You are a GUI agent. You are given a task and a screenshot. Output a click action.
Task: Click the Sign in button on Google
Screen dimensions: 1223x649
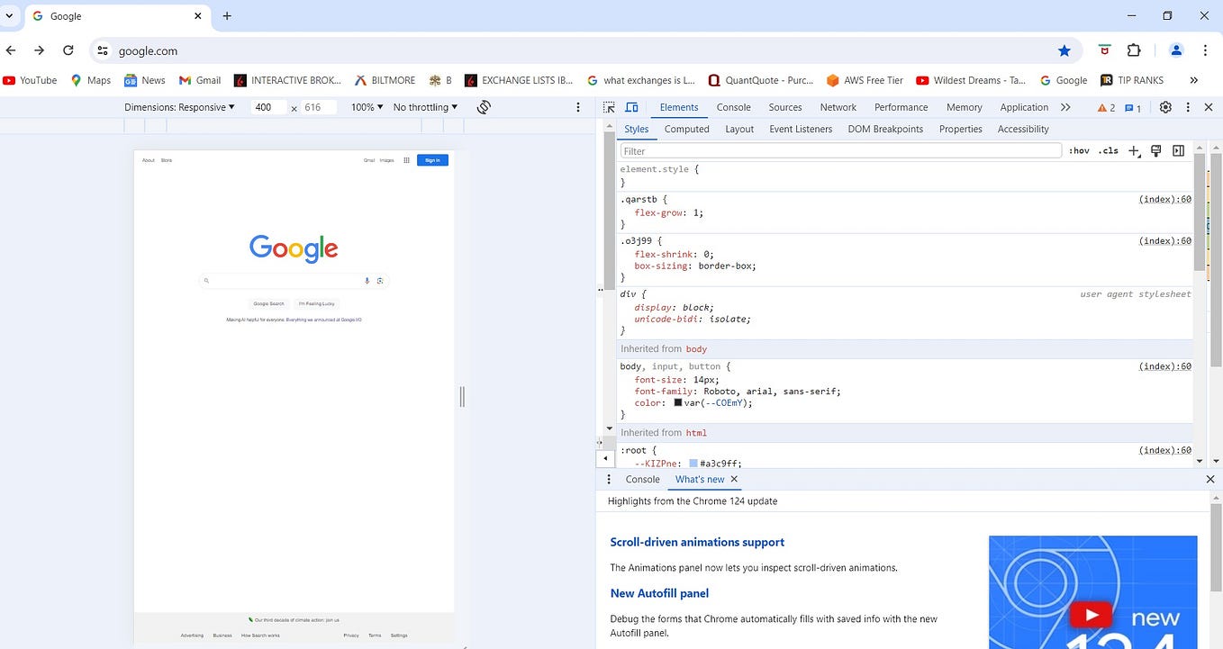pos(432,159)
